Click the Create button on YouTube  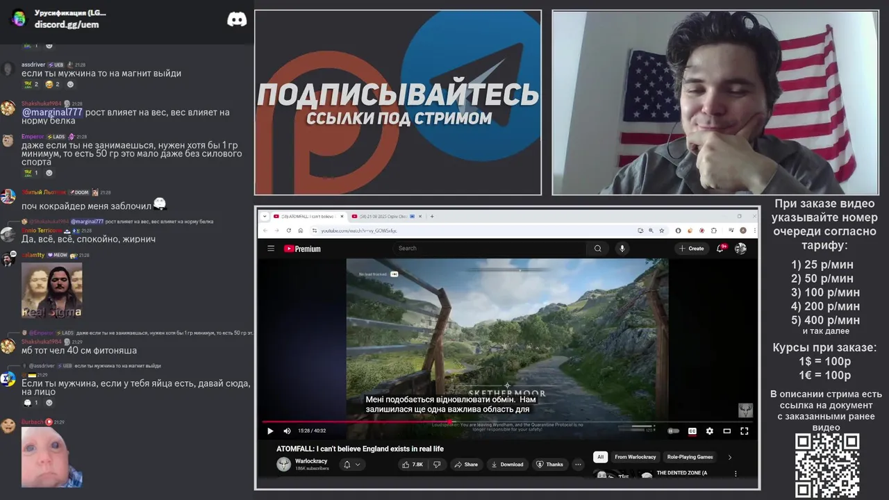[x=692, y=249]
